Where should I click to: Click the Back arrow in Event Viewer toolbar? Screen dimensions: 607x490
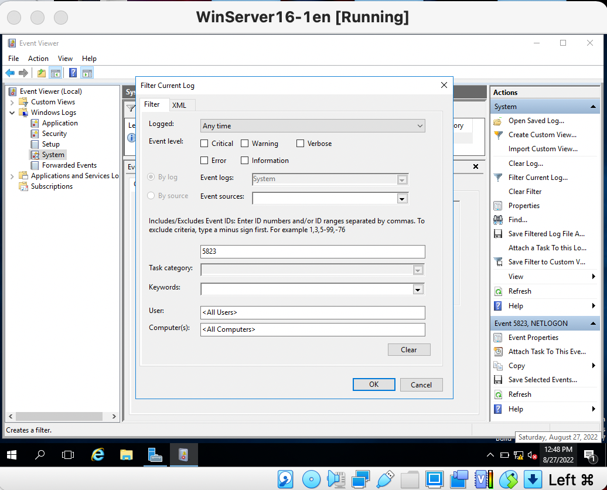(x=10, y=73)
